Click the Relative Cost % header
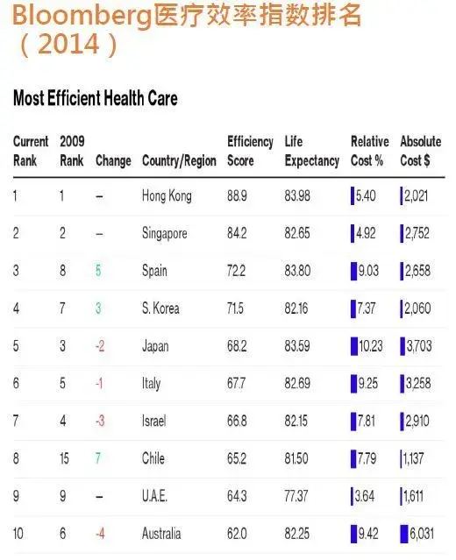This screenshot has width=456, height=560. coord(369,151)
